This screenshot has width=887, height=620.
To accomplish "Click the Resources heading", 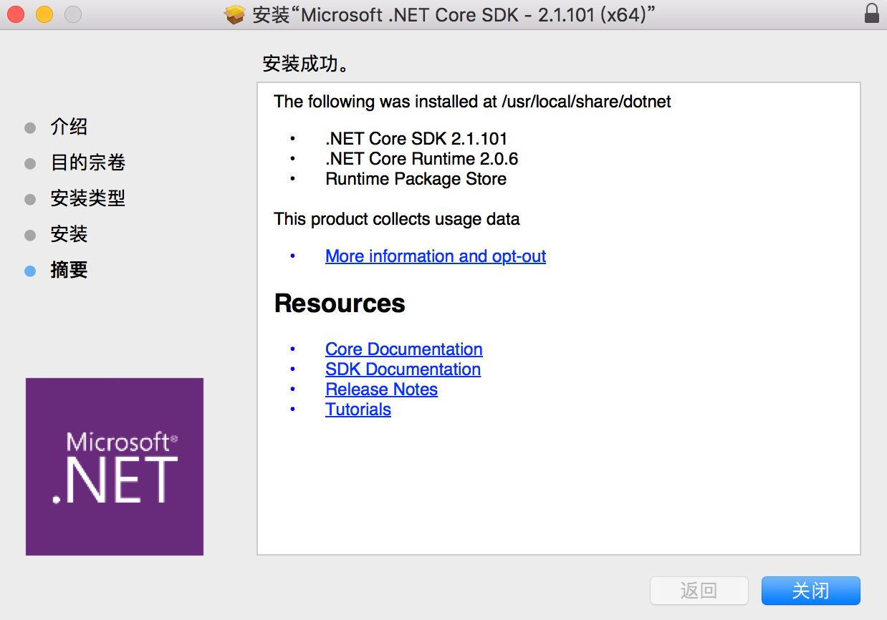I will pyautogui.click(x=340, y=304).
